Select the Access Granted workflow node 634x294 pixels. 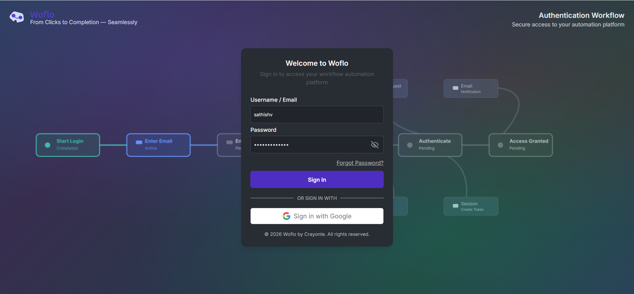(521, 145)
